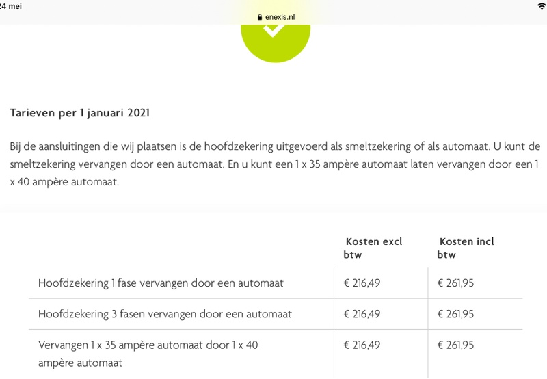Click the 'Tarieven per 1 januari 2021' heading
This screenshot has width=547, height=379.
point(80,113)
